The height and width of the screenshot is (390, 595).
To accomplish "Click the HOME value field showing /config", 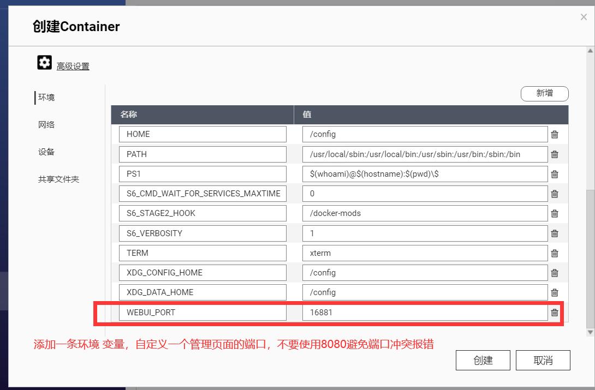I will [x=425, y=134].
